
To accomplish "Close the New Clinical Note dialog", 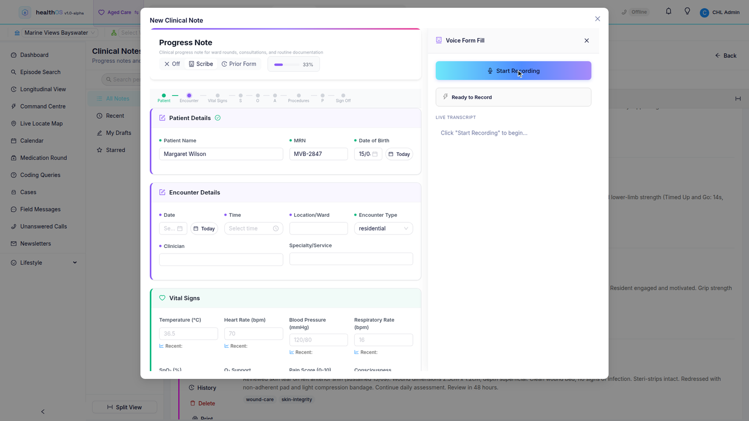I will point(598,19).
